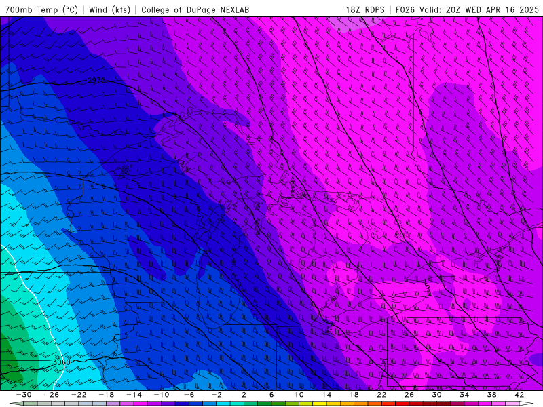This screenshot has width=543, height=407.
Task: Click the College of DuPage NEXLAB label
Action: (x=195, y=9)
